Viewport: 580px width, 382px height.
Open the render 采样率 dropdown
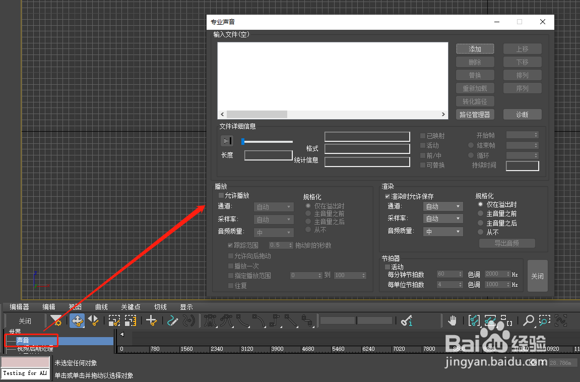coord(443,219)
